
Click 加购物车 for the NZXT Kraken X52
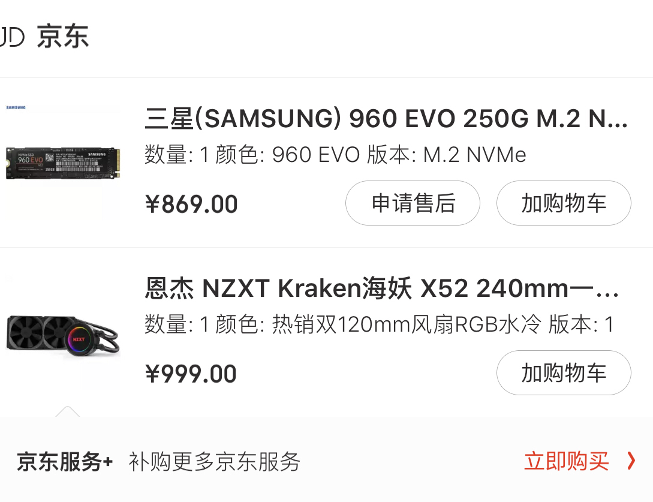pos(564,373)
